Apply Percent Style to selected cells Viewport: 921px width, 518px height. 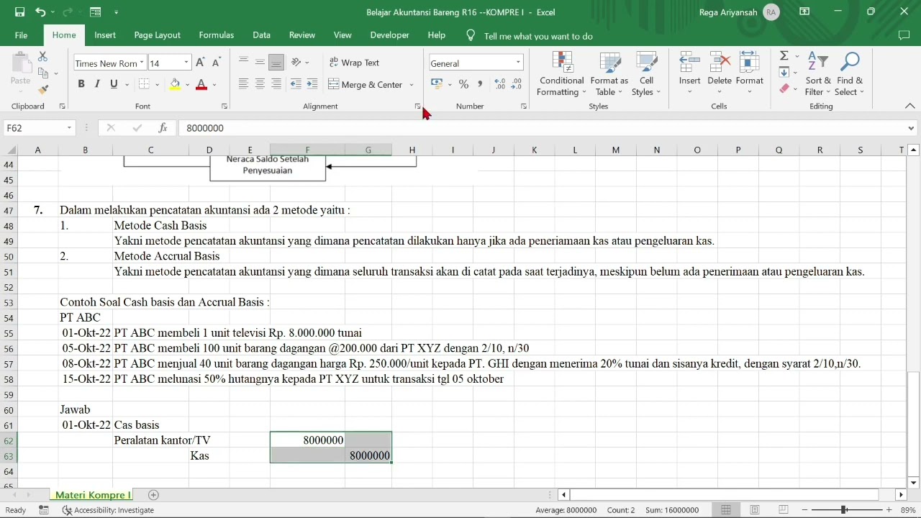[463, 84]
